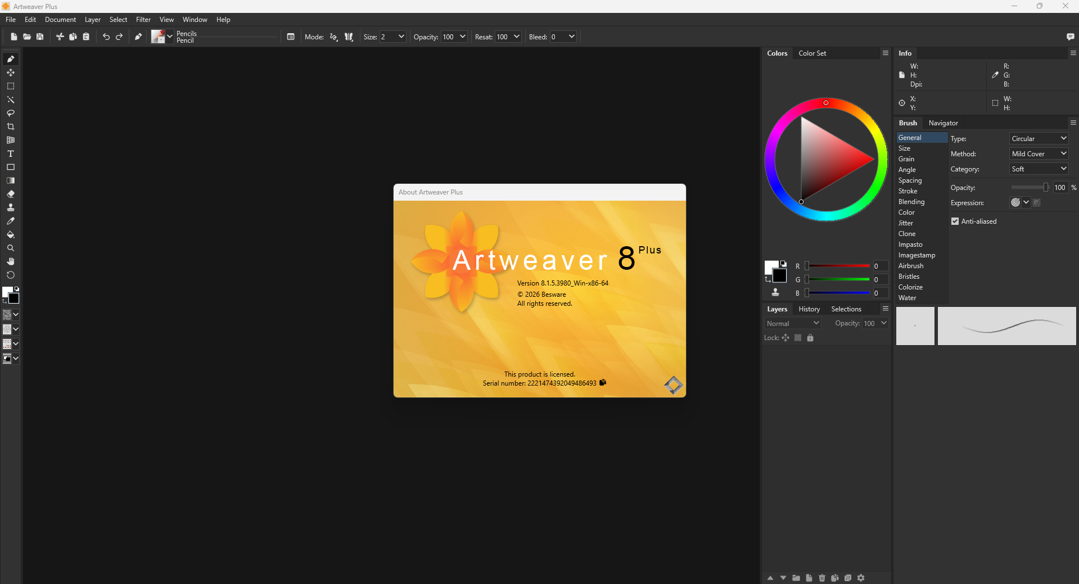
Task: Open the Method dropdown showing Mild Cover
Action: 1039,153
